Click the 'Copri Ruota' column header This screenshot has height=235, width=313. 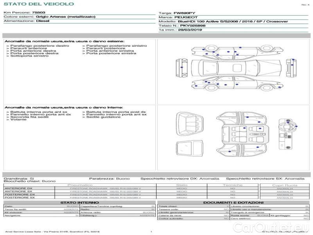click(x=285, y=185)
